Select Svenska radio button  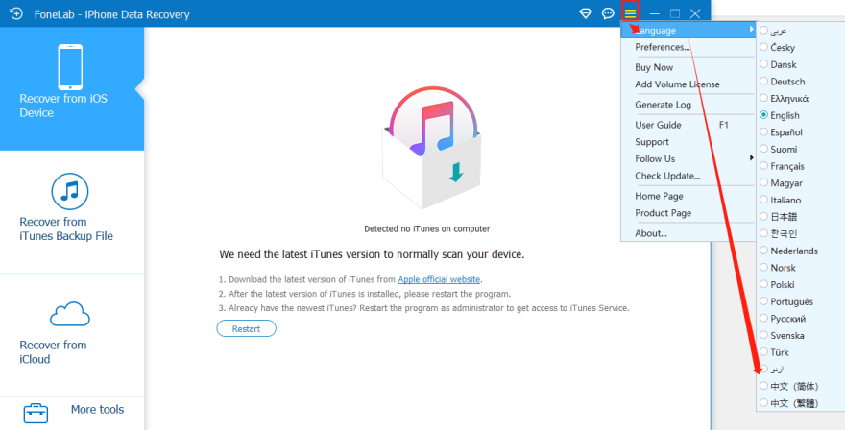coord(763,335)
